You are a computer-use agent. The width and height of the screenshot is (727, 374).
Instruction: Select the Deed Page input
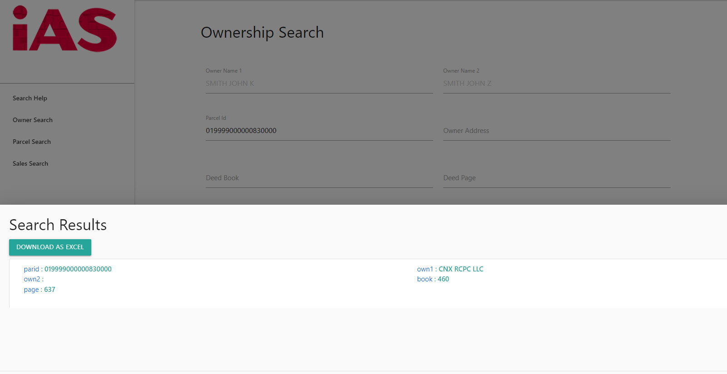tap(557, 178)
